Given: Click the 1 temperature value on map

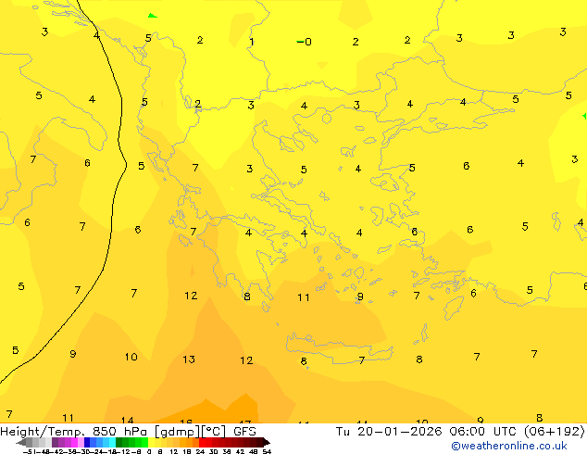Looking at the screenshot, I should (252, 42).
